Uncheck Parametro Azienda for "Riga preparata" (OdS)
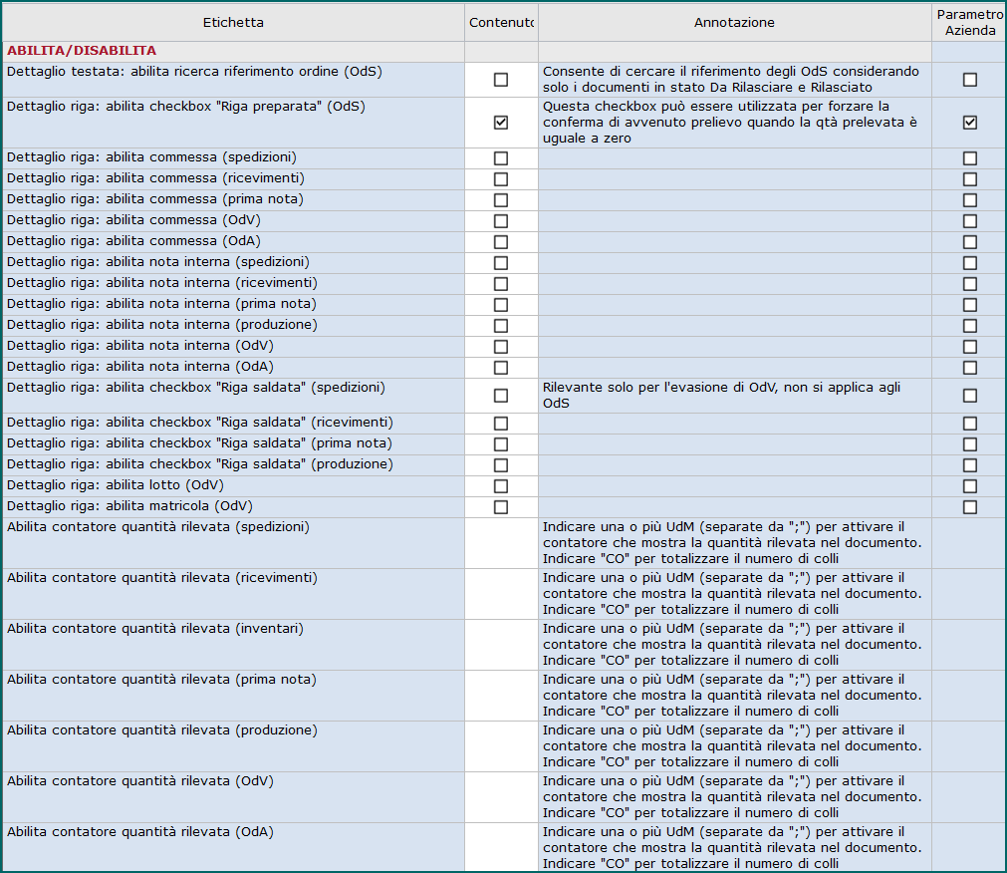The height and width of the screenshot is (873, 1007). [x=970, y=122]
